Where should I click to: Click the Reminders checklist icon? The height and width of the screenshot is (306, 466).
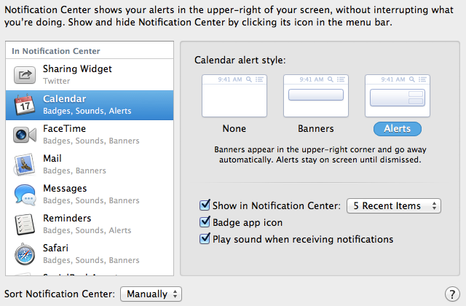click(x=25, y=224)
